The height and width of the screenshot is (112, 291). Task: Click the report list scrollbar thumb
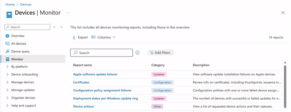285,86
